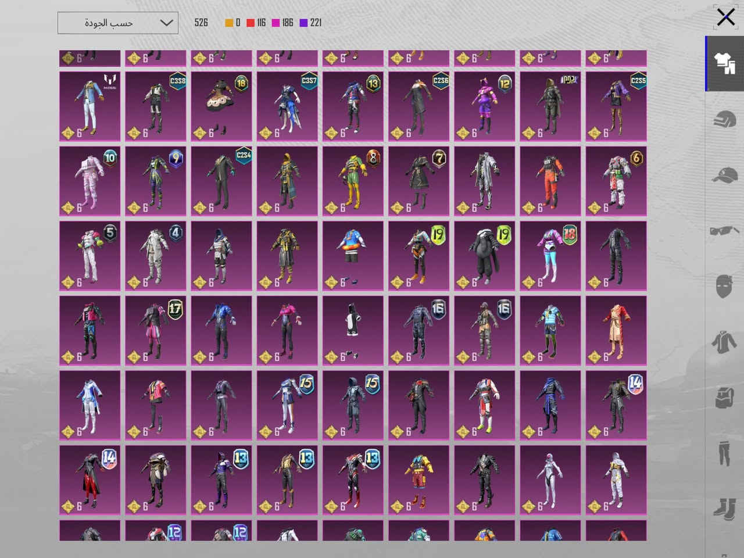
Task: Click the purple rarity swatch showing 221
Action: (x=303, y=23)
